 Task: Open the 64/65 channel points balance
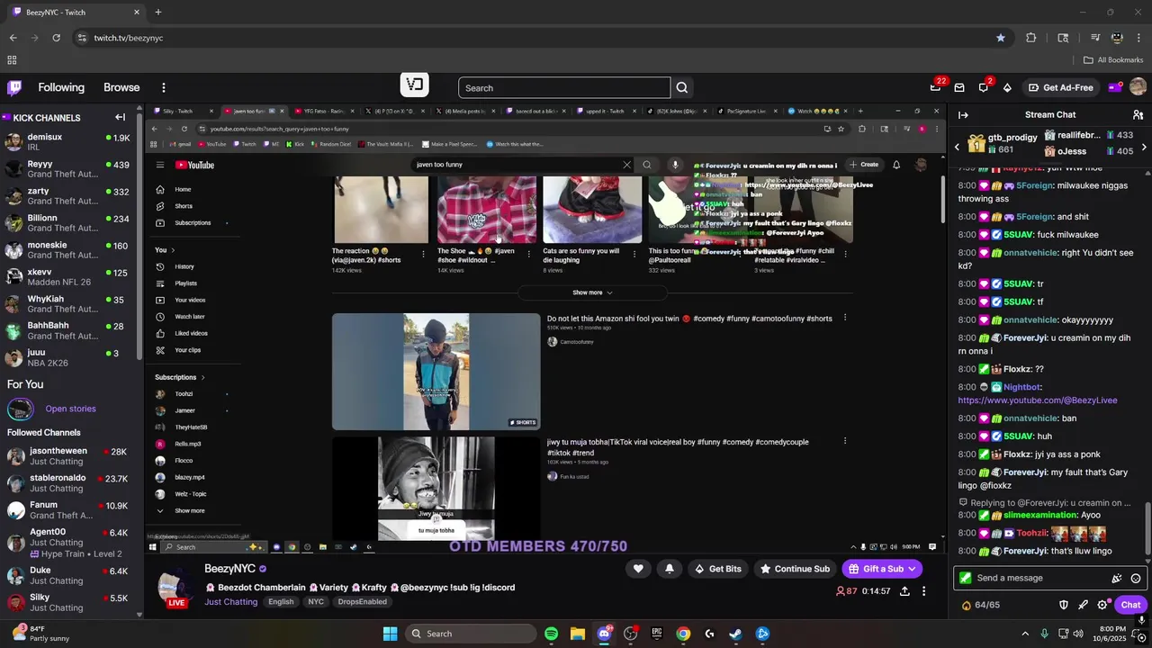click(981, 605)
